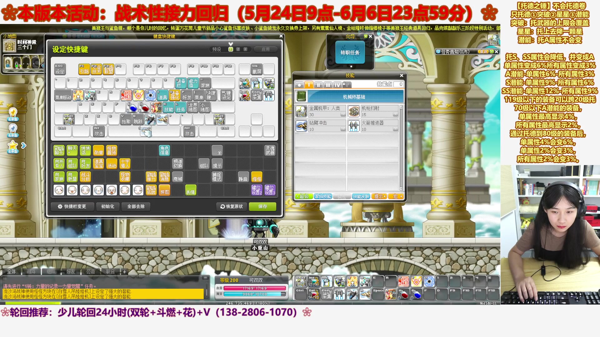The image size is (600, 337).
Task: Click the HP bar 17169/17169
Action: tap(255, 288)
